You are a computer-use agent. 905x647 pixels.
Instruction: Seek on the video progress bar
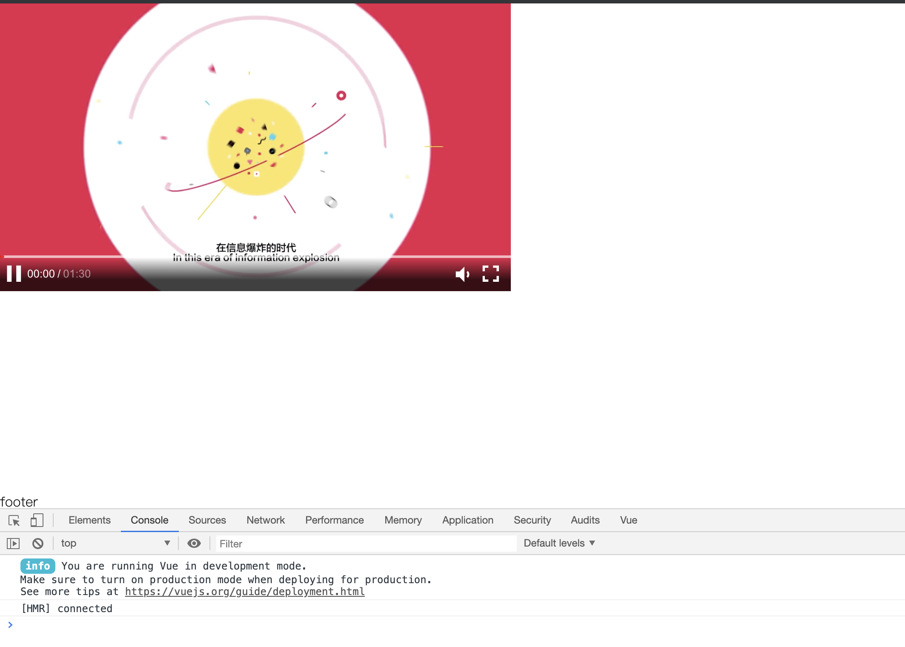(255, 255)
